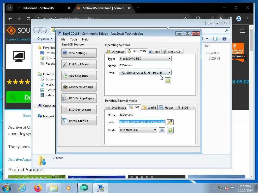The image size is (258, 193).
Task: Expand the Mode dropdown showing Run from Disk
Action: pyautogui.click(x=138, y=130)
